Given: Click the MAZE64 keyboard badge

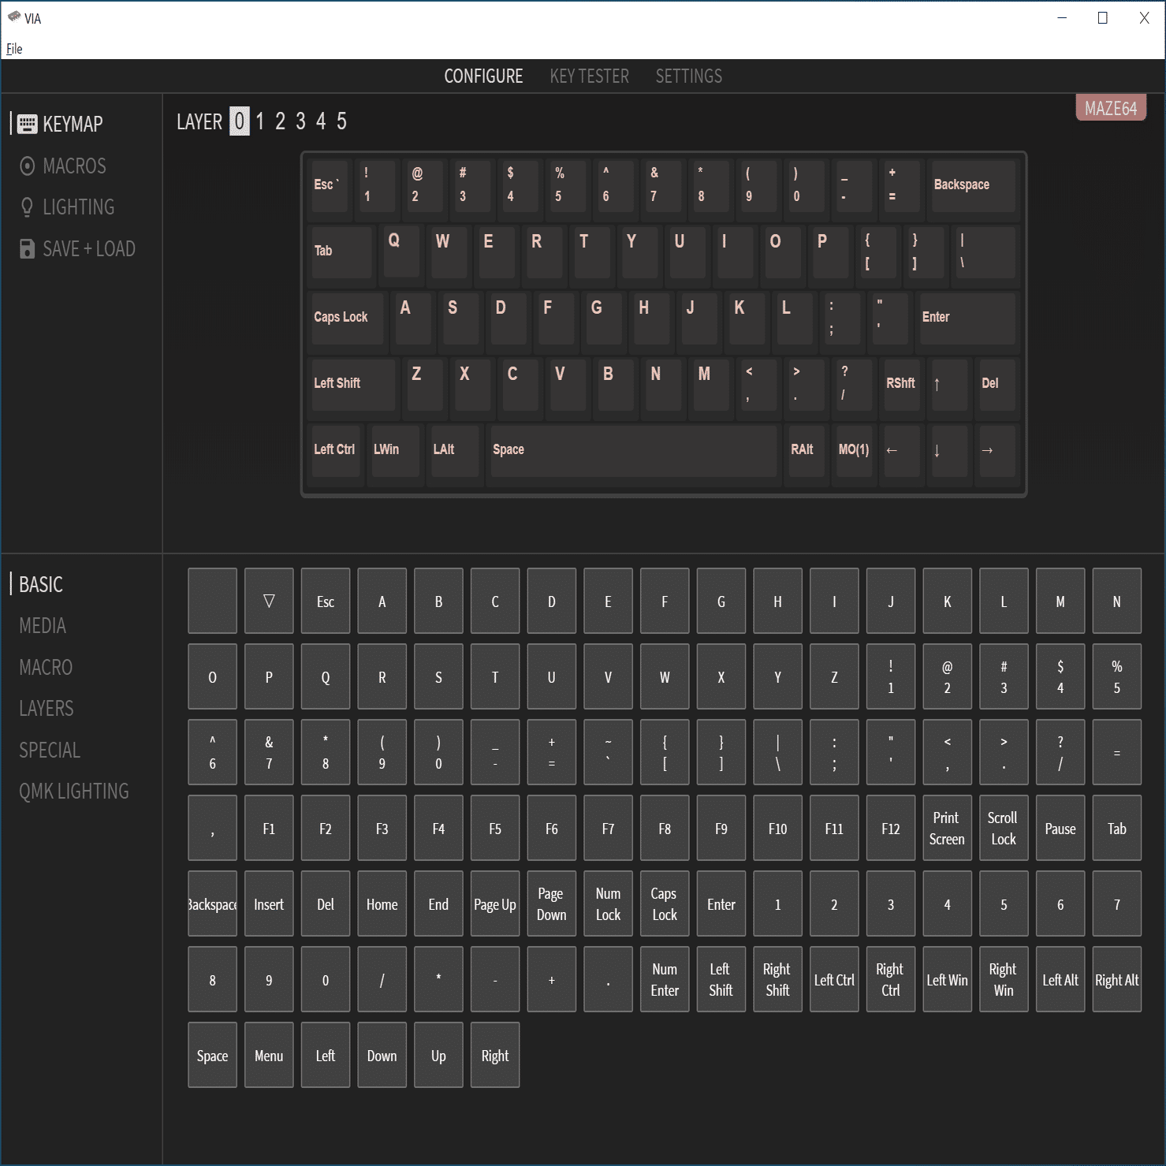Looking at the screenshot, I should 1111,108.
